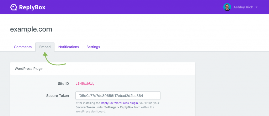Click the WordPress Plugin card header
This screenshot has height=116, width=269.
coord(29,69)
